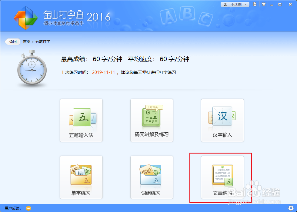The image size is (297, 212).
Task: Open settings gear at bottom right
Action: click(291, 208)
